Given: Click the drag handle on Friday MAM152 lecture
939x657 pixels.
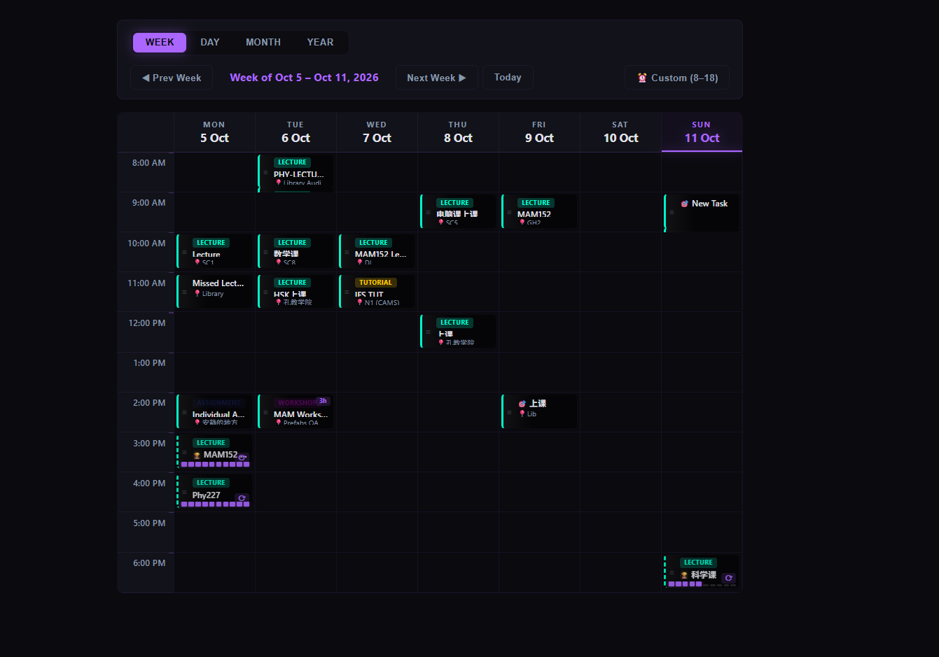Looking at the screenshot, I should coord(510,213).
